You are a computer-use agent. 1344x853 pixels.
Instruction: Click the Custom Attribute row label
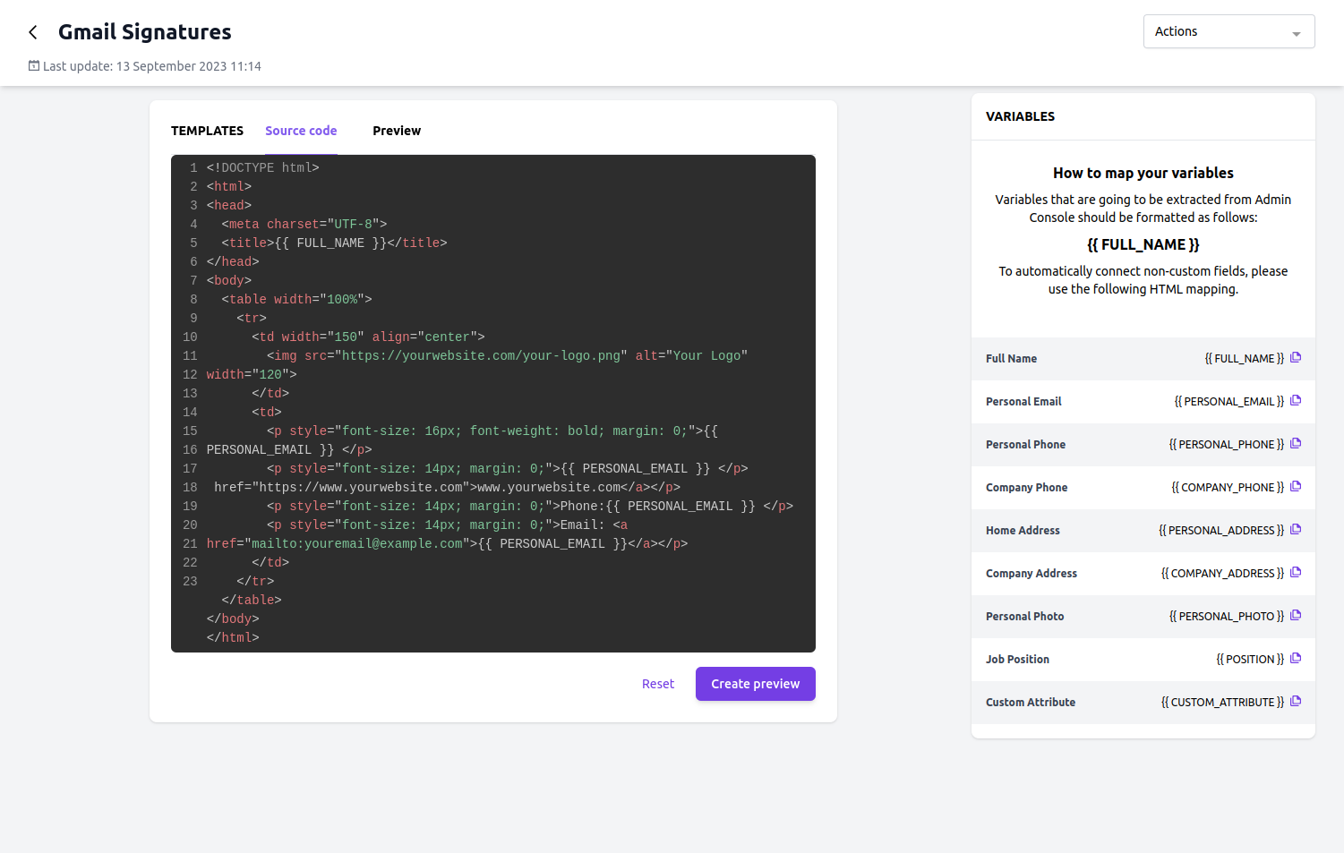tap(1031, 703)
